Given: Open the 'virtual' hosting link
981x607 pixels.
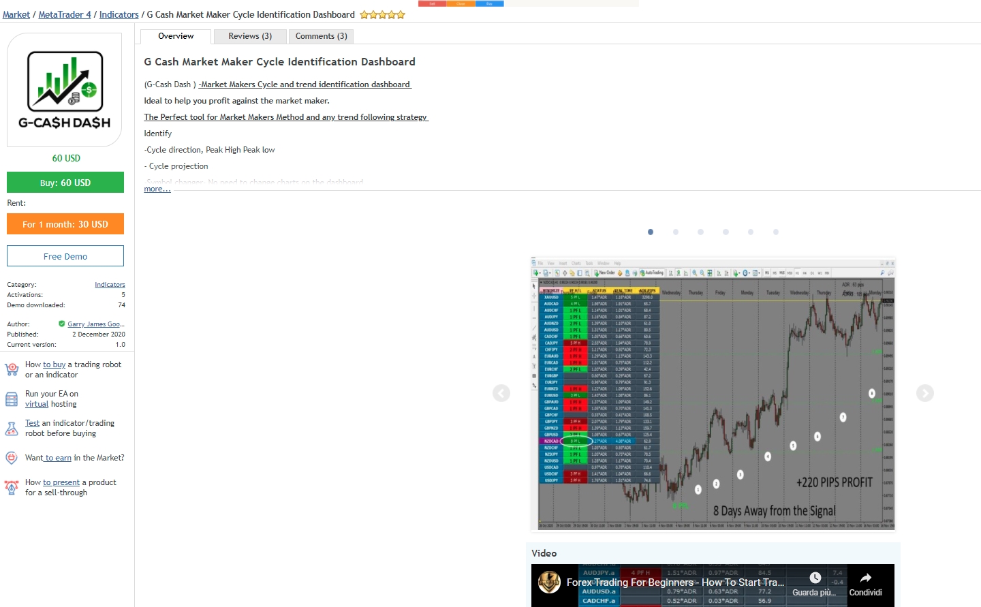Looking at the screenshot, I should click(x=37, y=404).
